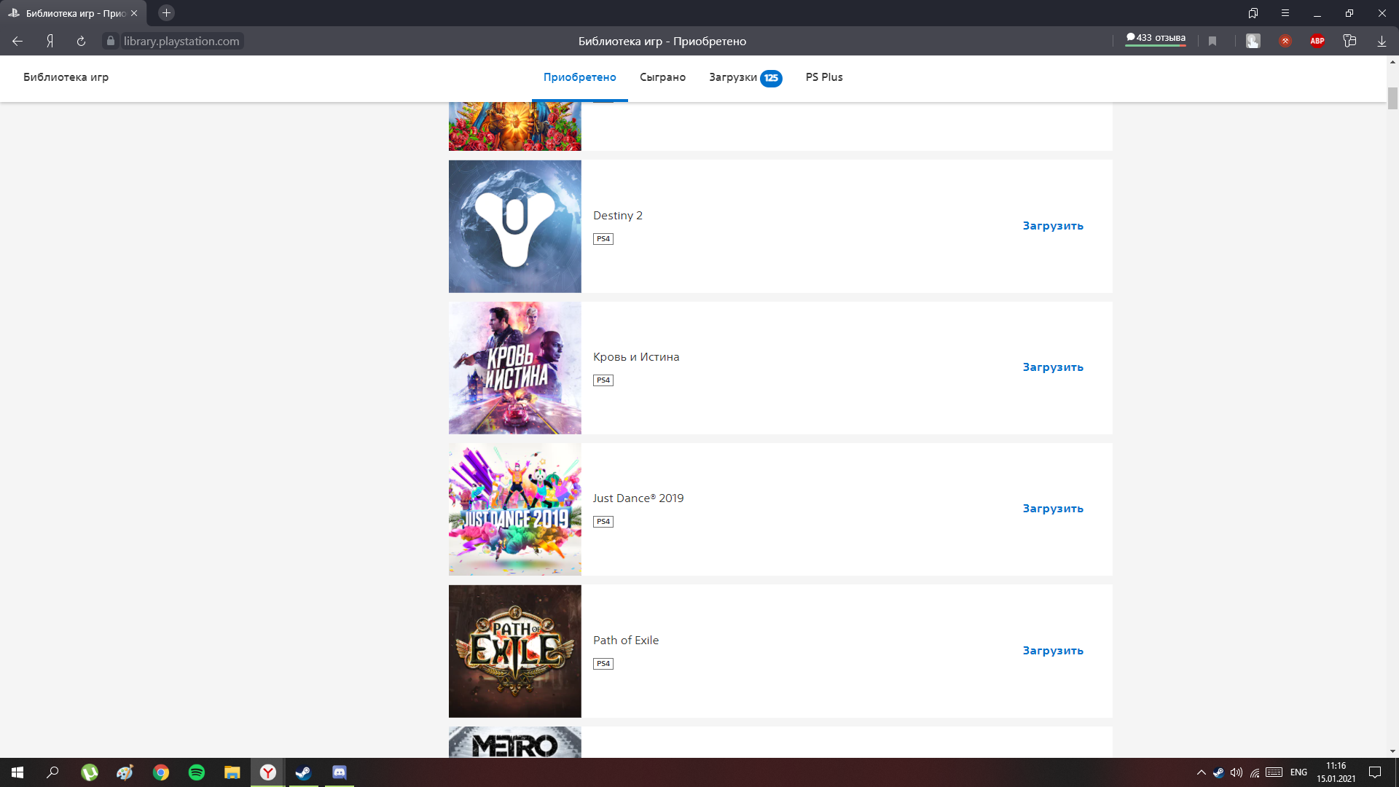Open the Кровь и Истина cover thumbnail
Image resolution: width=1399 pixels, height=787 pixels.
pos(515,368)
